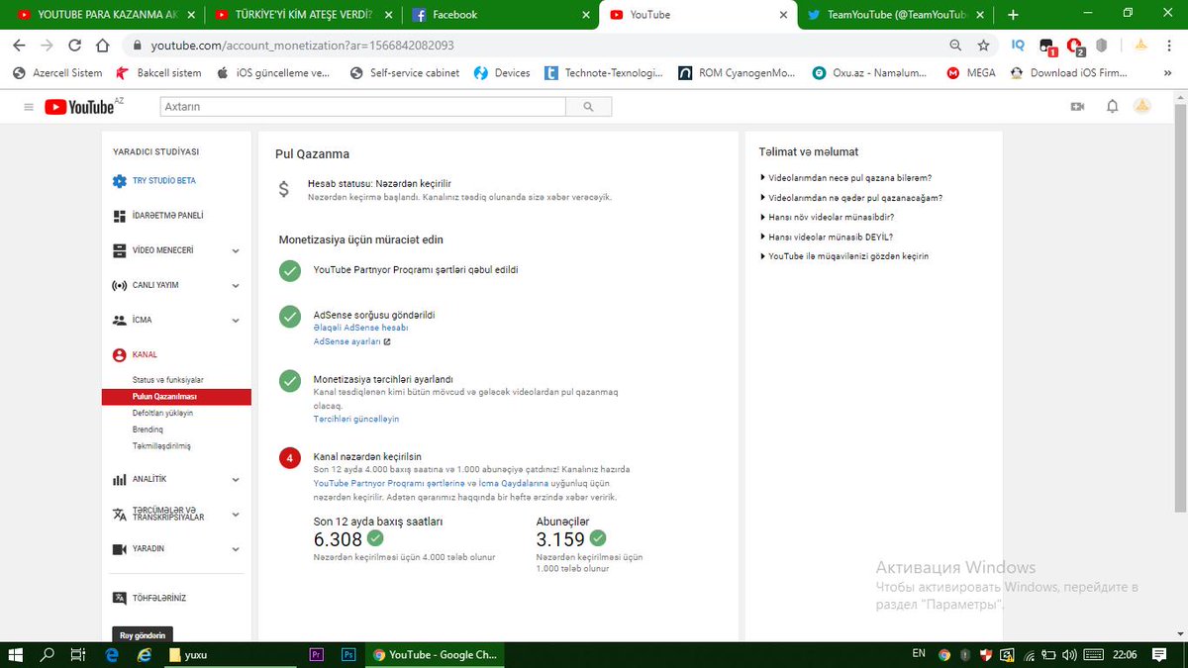1188x668 pixels.
Task: Click the magnifier search button beside Axtarın
Action: click(588, 107)
